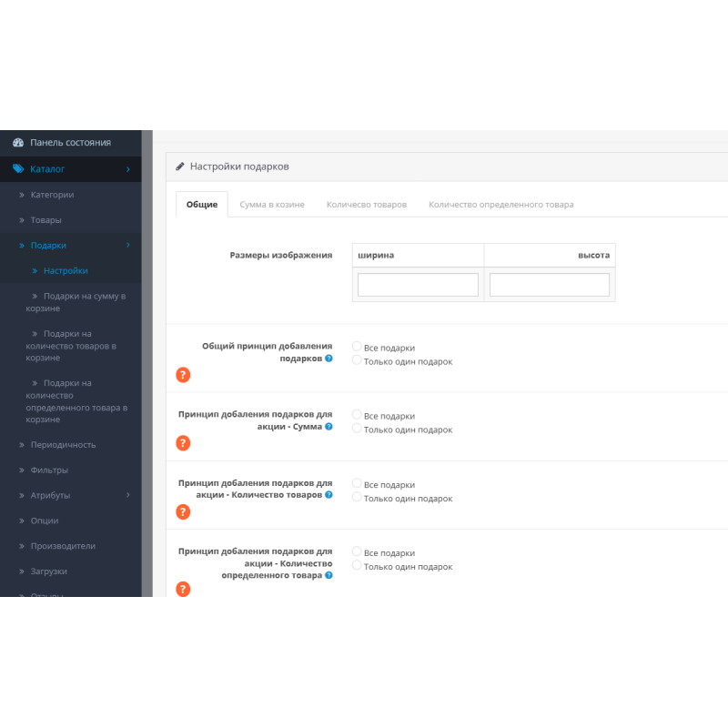Click the ширина image size input field

(418, 285)
